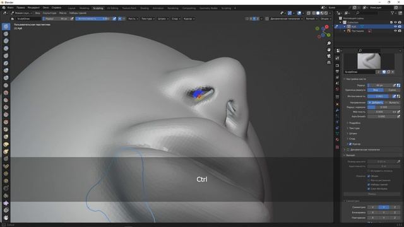Switch to the Layout workspace tab
The height and width of the screenshot is (227, 404).
(71, 8)
